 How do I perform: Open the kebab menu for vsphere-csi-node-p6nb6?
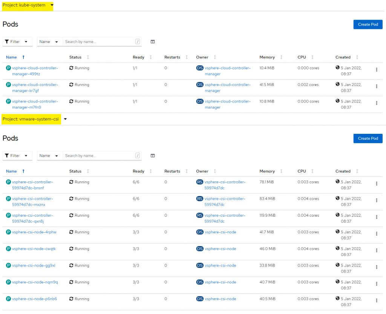[376, 300]
